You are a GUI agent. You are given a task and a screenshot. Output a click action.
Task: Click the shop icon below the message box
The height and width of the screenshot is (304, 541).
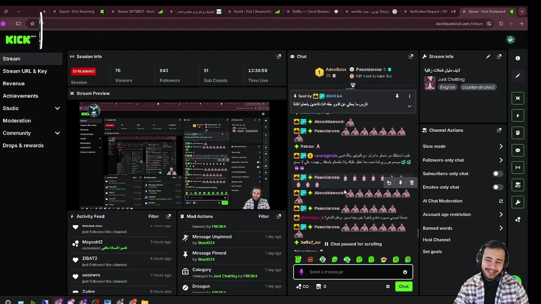coord(319,287)
